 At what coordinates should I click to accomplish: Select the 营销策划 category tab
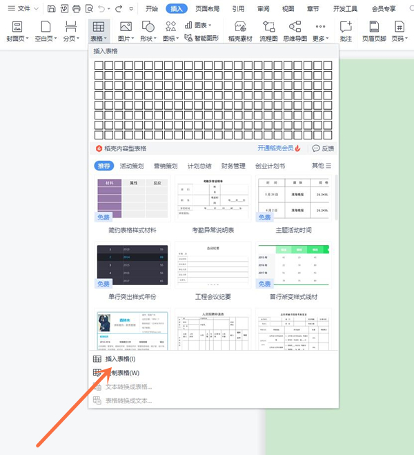pos(166,166)
